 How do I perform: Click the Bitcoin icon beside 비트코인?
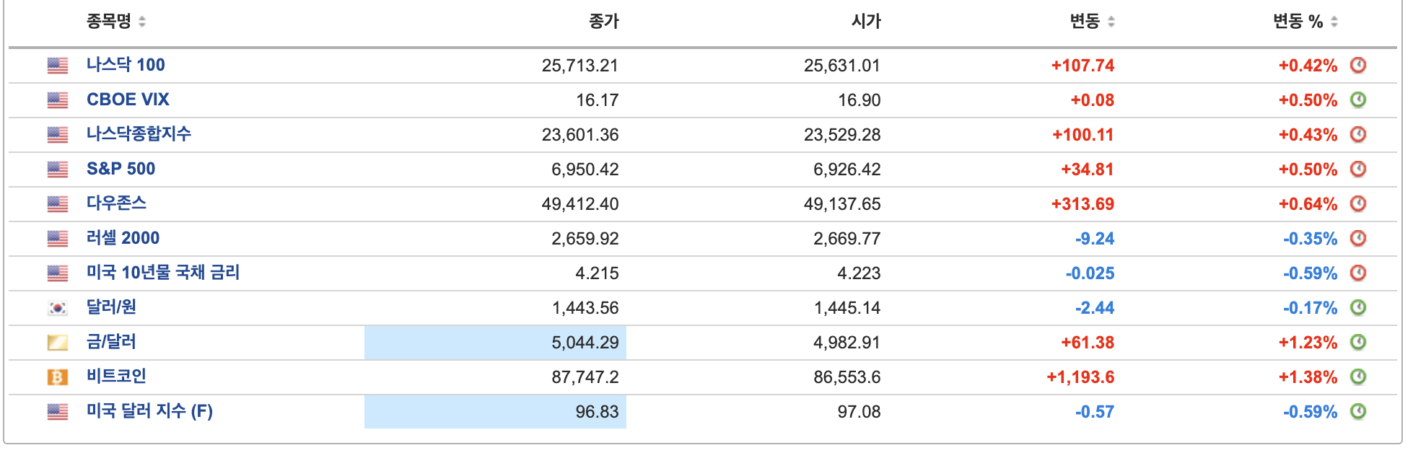58,377
